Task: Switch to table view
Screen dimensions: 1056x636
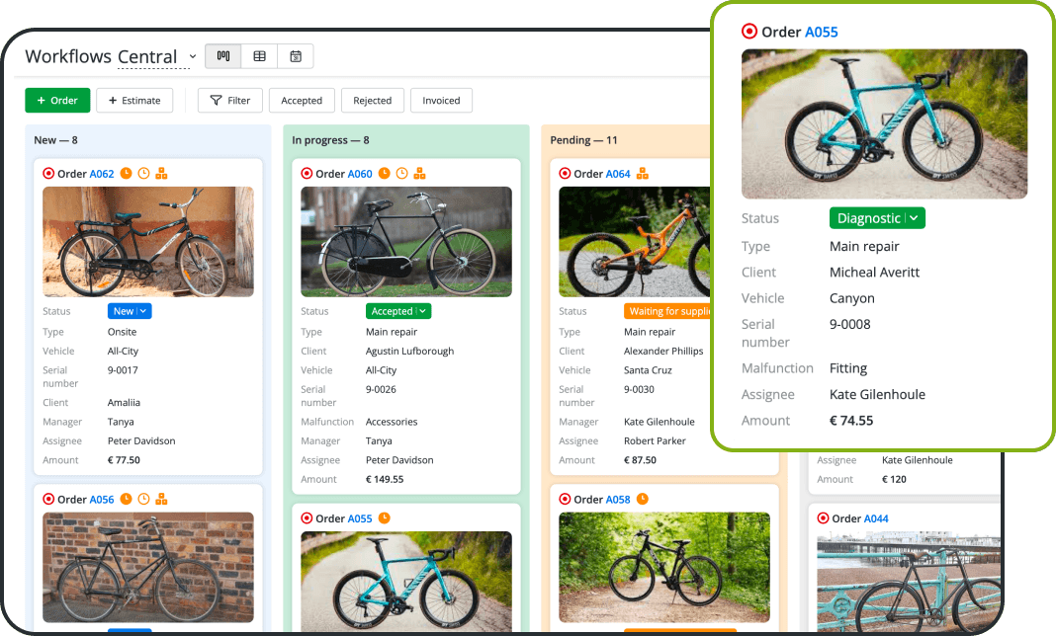Action: coord(259,56)
